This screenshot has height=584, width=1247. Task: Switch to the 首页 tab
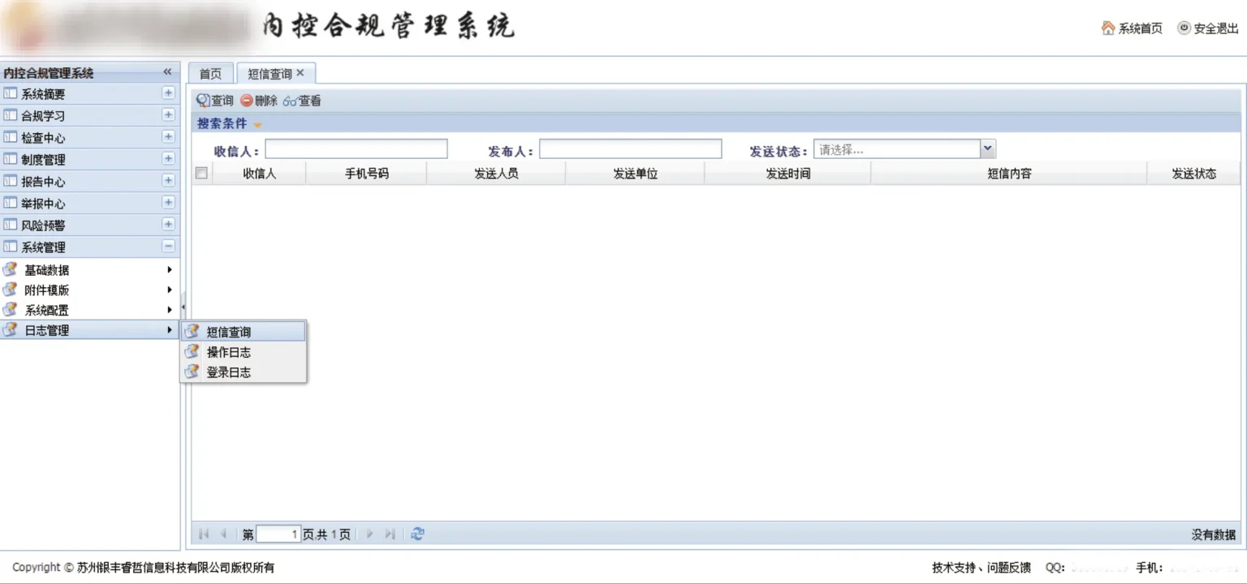point(210,74)
